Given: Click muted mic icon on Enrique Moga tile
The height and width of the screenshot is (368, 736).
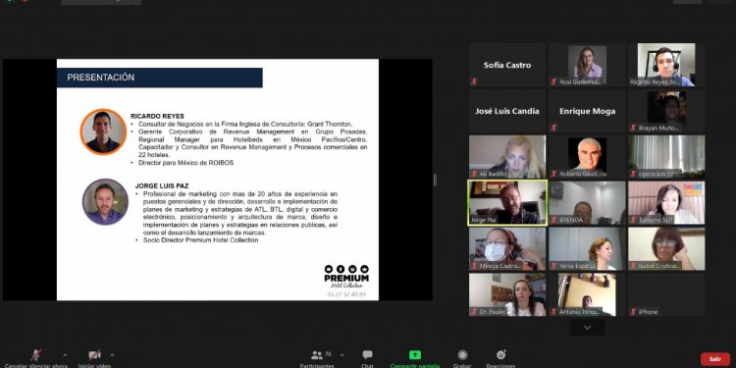Looking at the screenshot, I should pyautogui.click(x=553, y=128).
